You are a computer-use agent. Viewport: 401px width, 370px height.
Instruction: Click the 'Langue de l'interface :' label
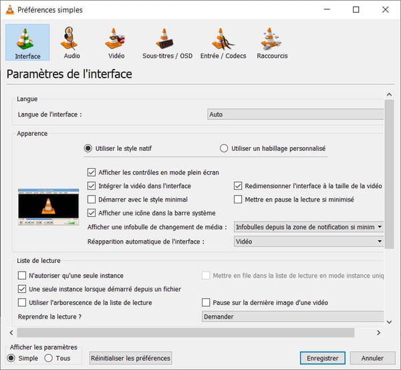50,114
